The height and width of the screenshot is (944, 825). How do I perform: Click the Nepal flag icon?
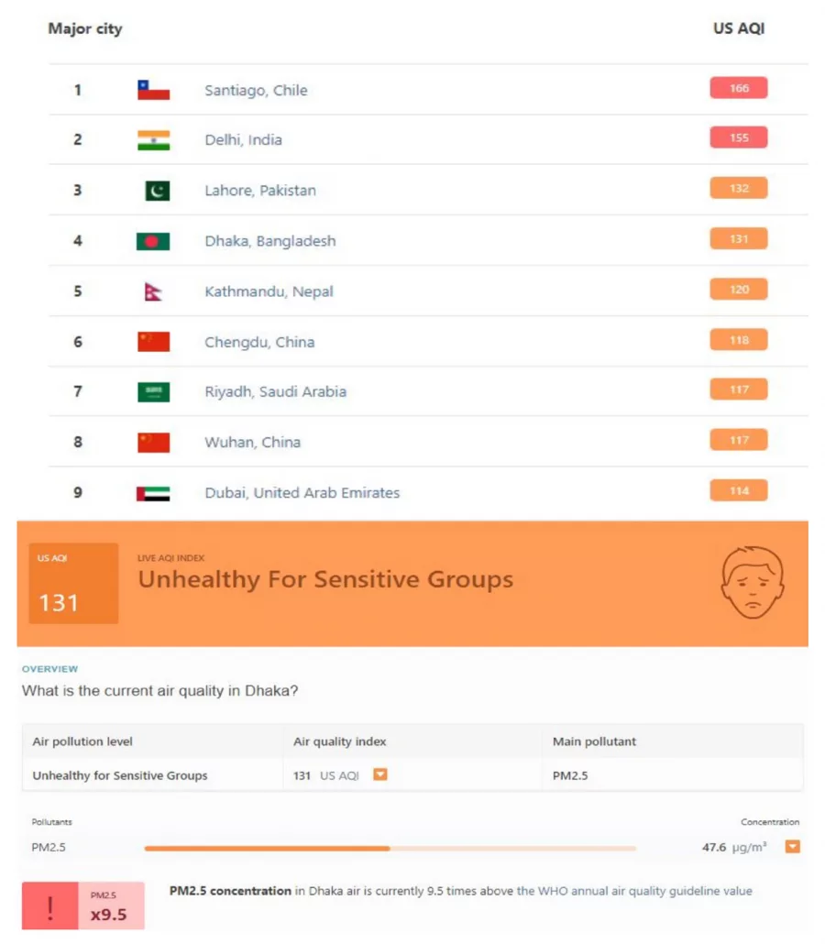[151, 291]
